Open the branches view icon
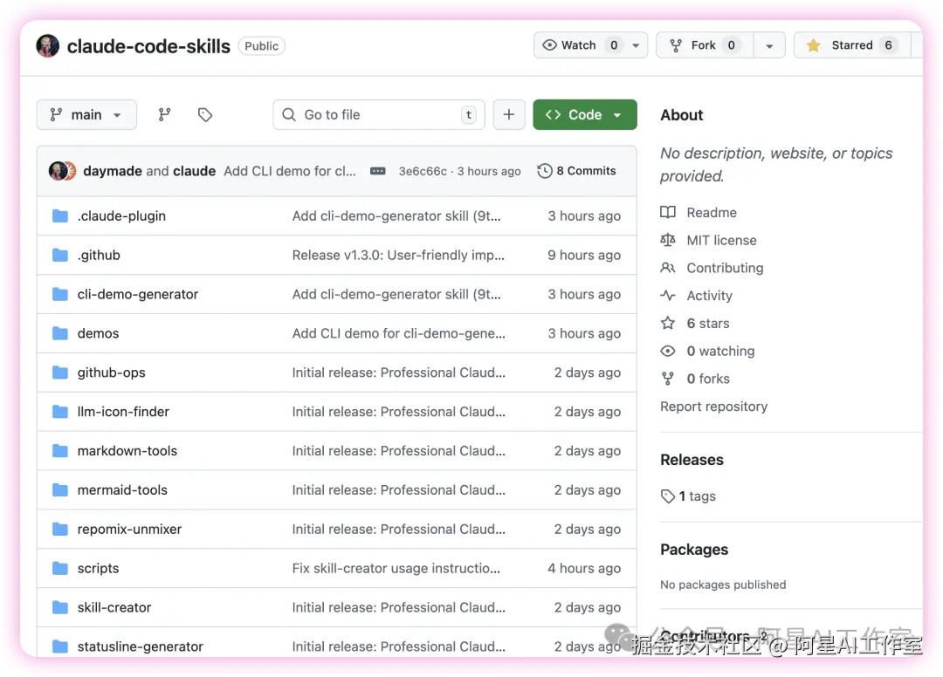Screen dimensions: 943x677 tap(164, 115)
